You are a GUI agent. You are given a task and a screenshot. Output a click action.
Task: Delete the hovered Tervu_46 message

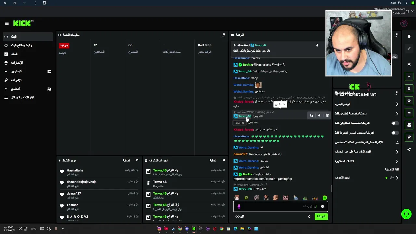327,116
